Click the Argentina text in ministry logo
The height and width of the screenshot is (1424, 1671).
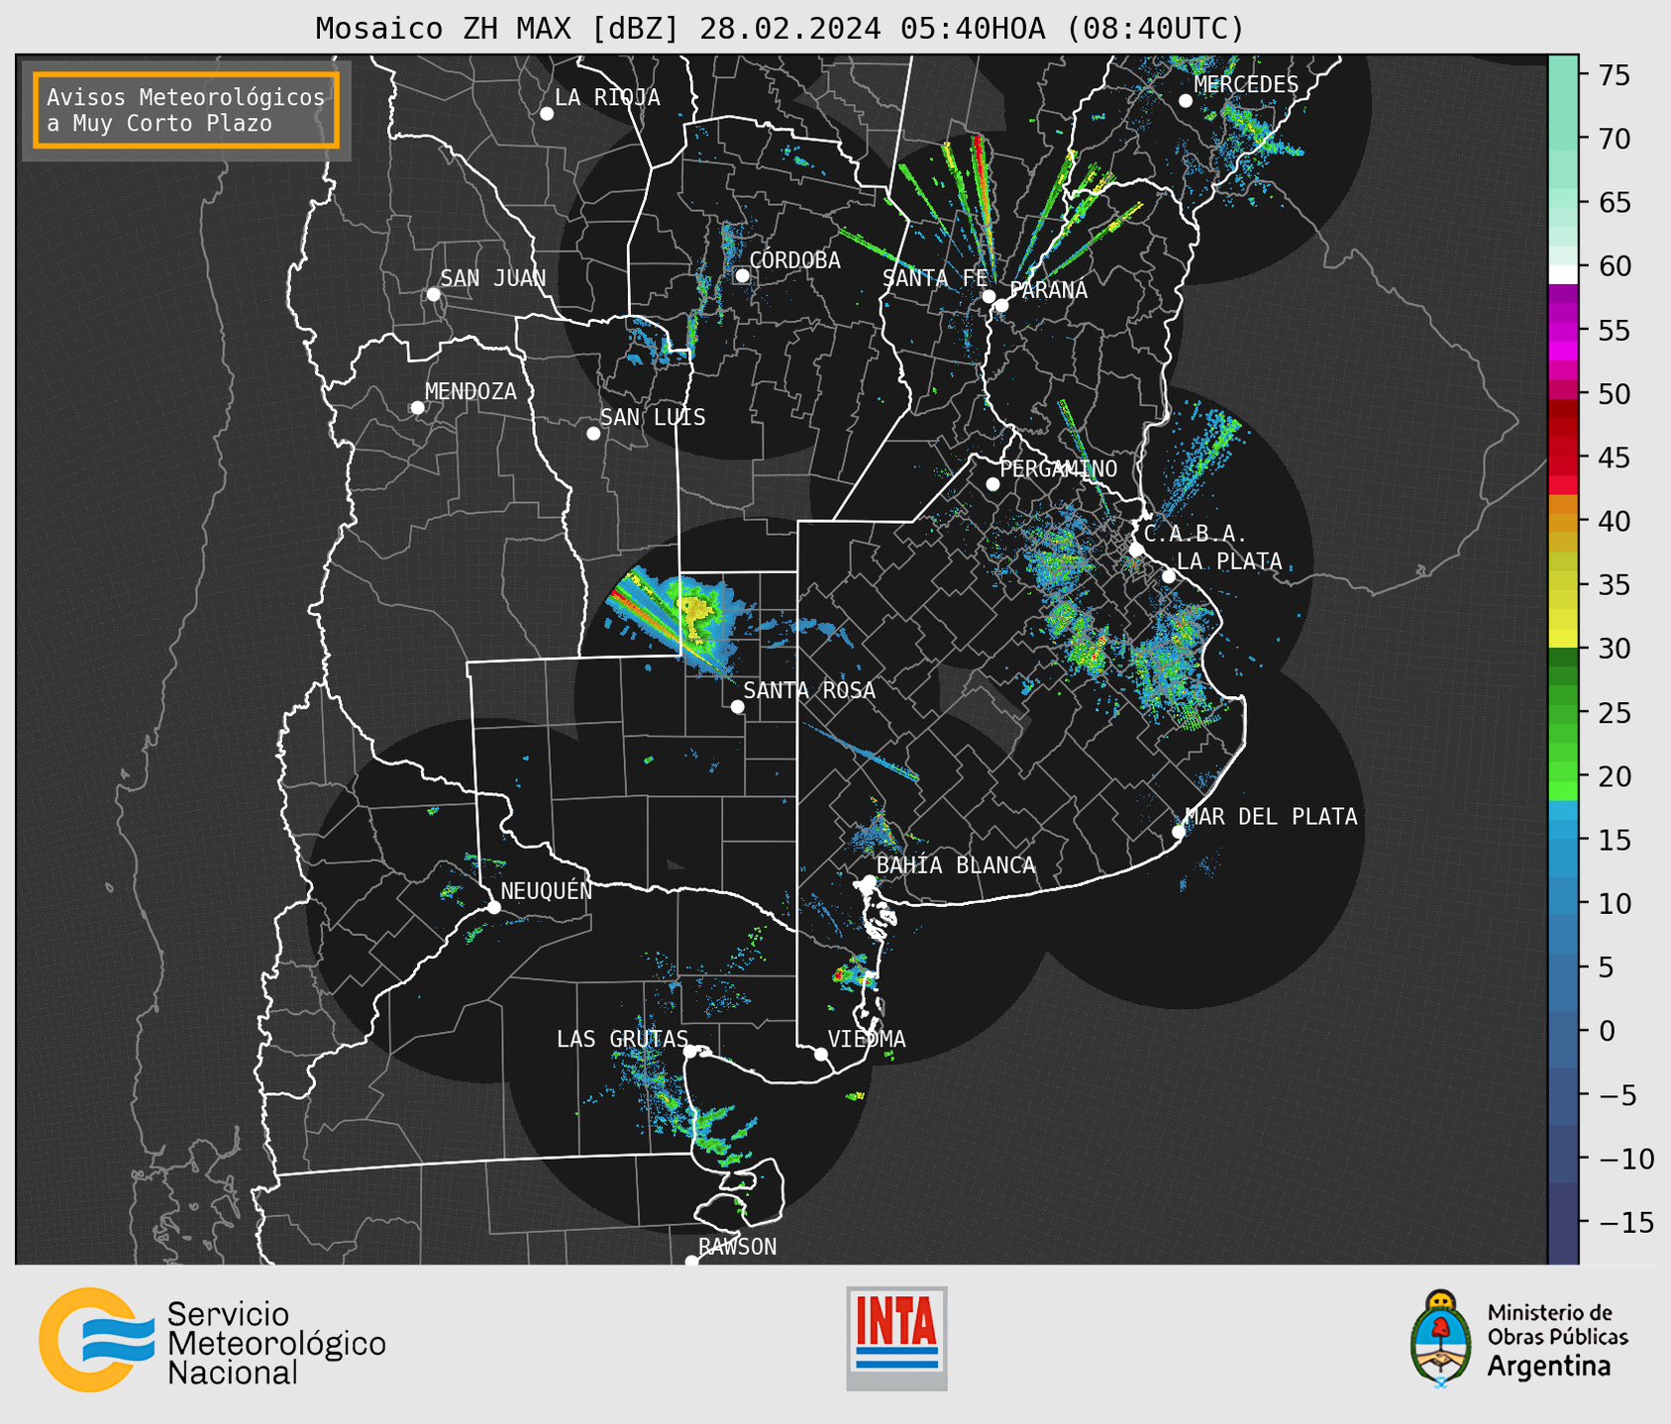coord(1549,1367)
